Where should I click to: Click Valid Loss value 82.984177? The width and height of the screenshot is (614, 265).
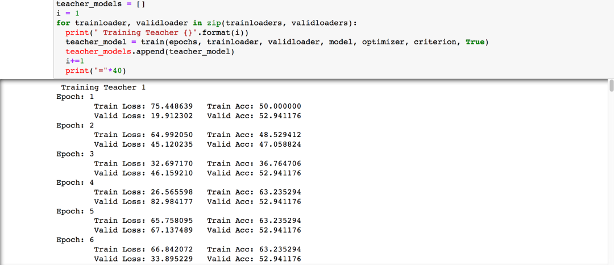pyautogui.click(x=172, y=201)
